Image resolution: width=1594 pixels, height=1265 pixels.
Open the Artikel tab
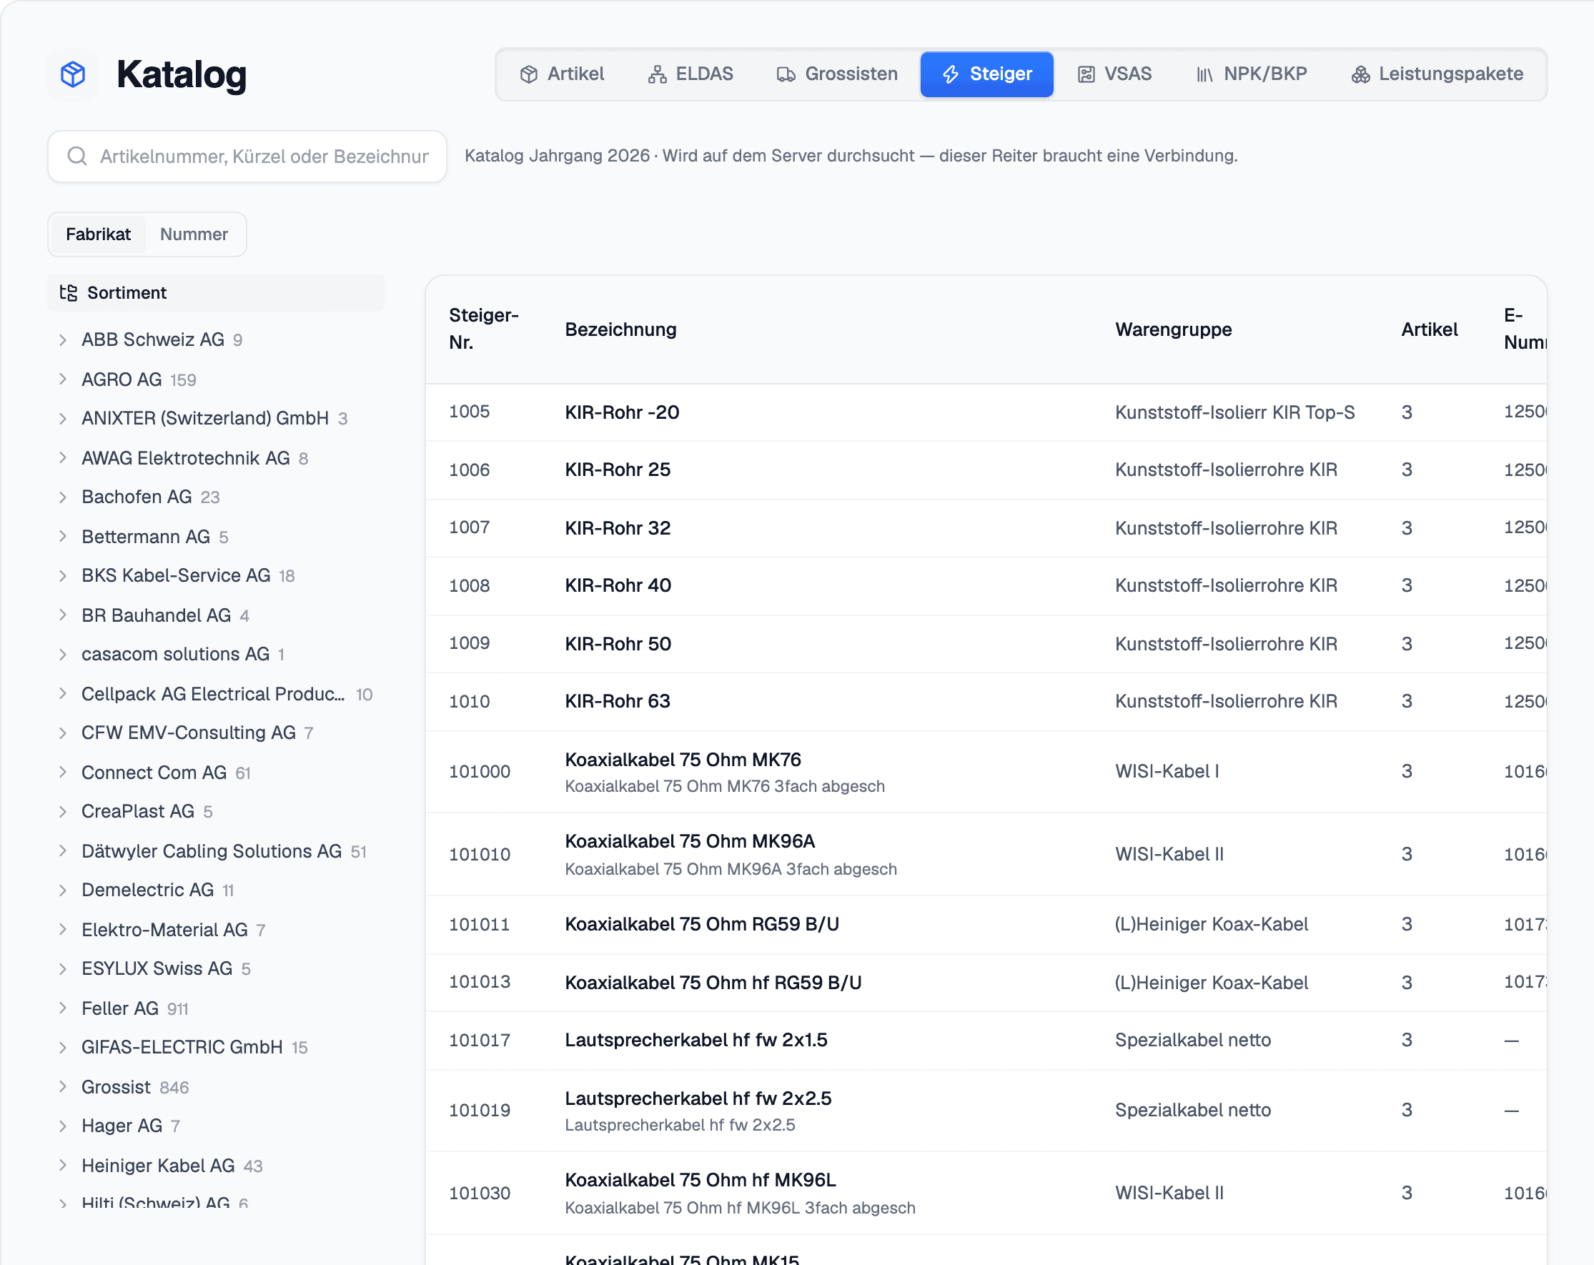tap(562, 74)
